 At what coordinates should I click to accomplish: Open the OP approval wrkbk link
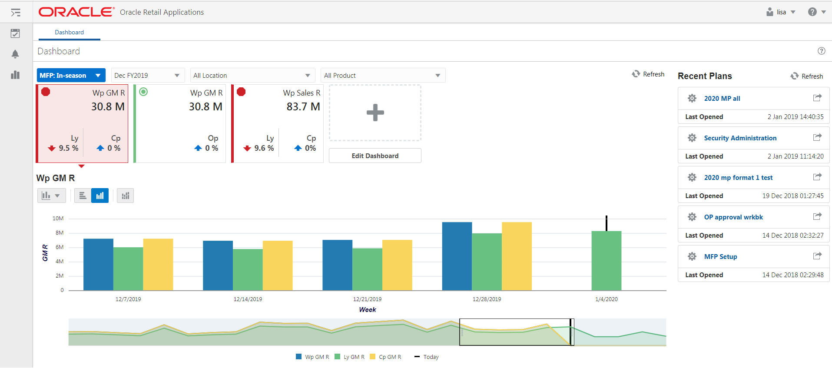click(x=733, y=217)
